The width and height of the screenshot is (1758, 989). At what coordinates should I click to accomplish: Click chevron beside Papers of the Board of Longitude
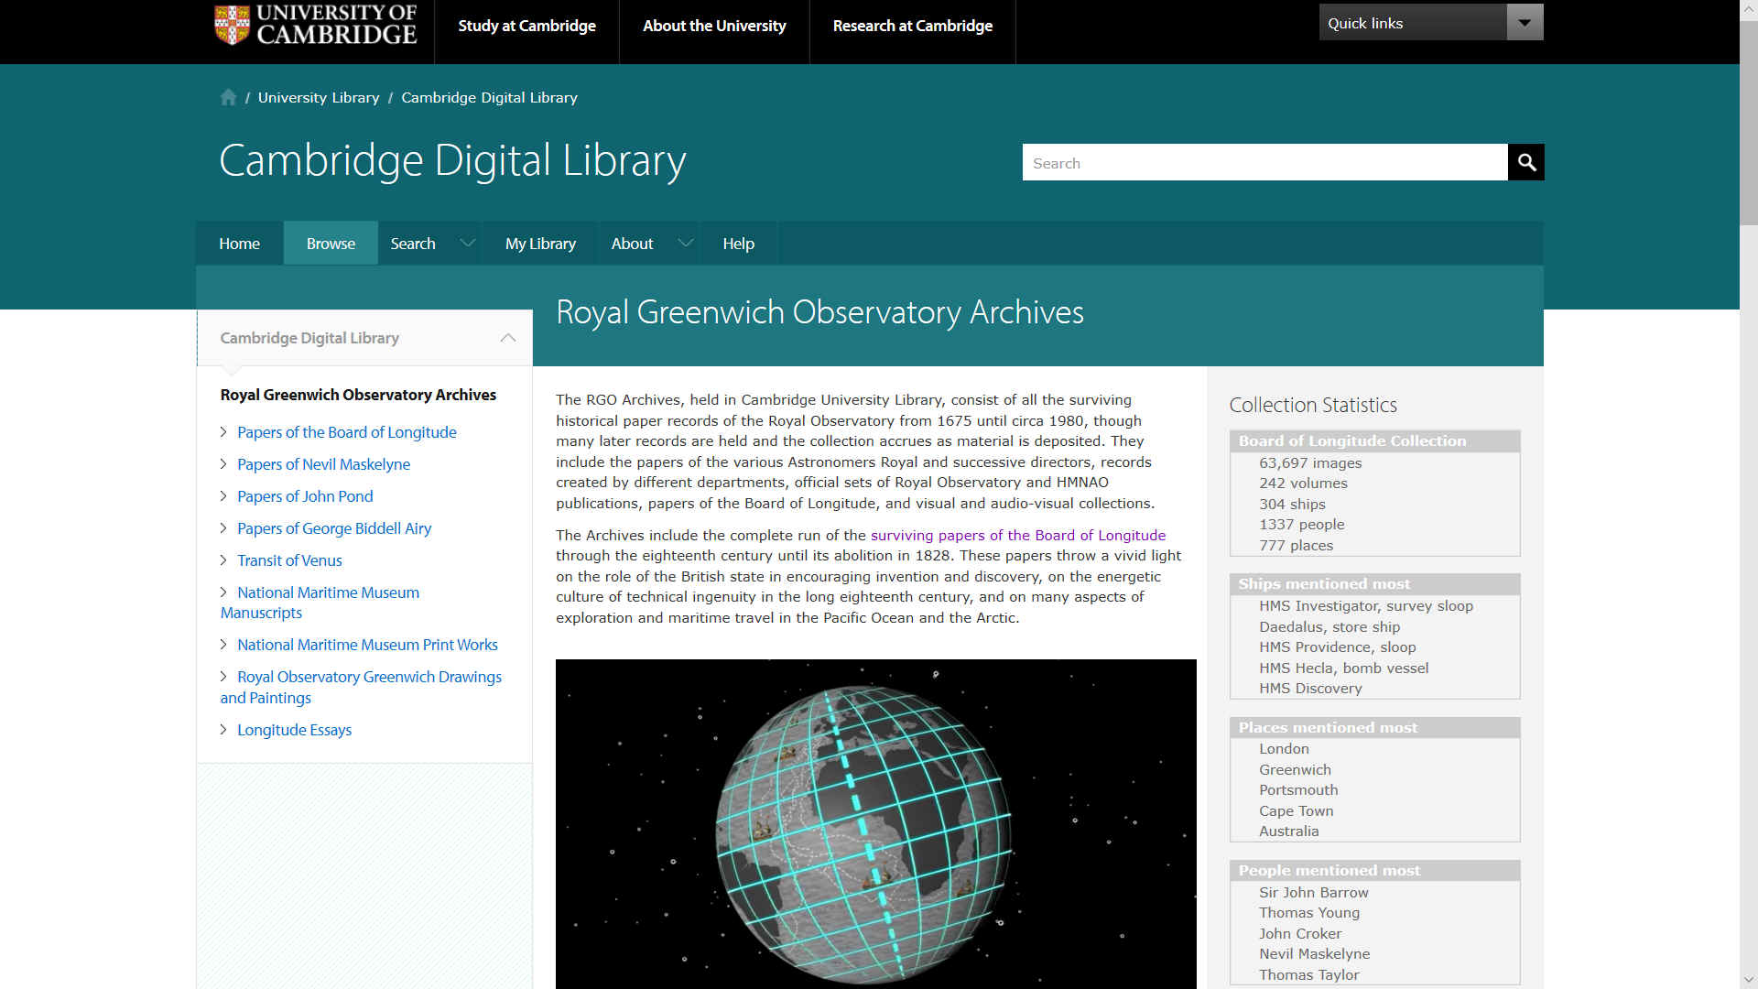pos(223,432)
